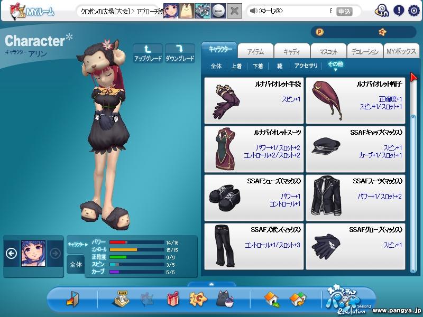Screen dimensions: 423x317
Task: Click the house with swap arrows icon
Action: click(298, 299)
